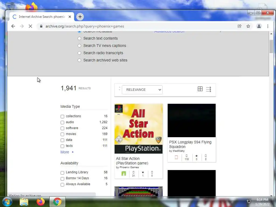Click the 1,941 results count

click(x=68, y=88)
